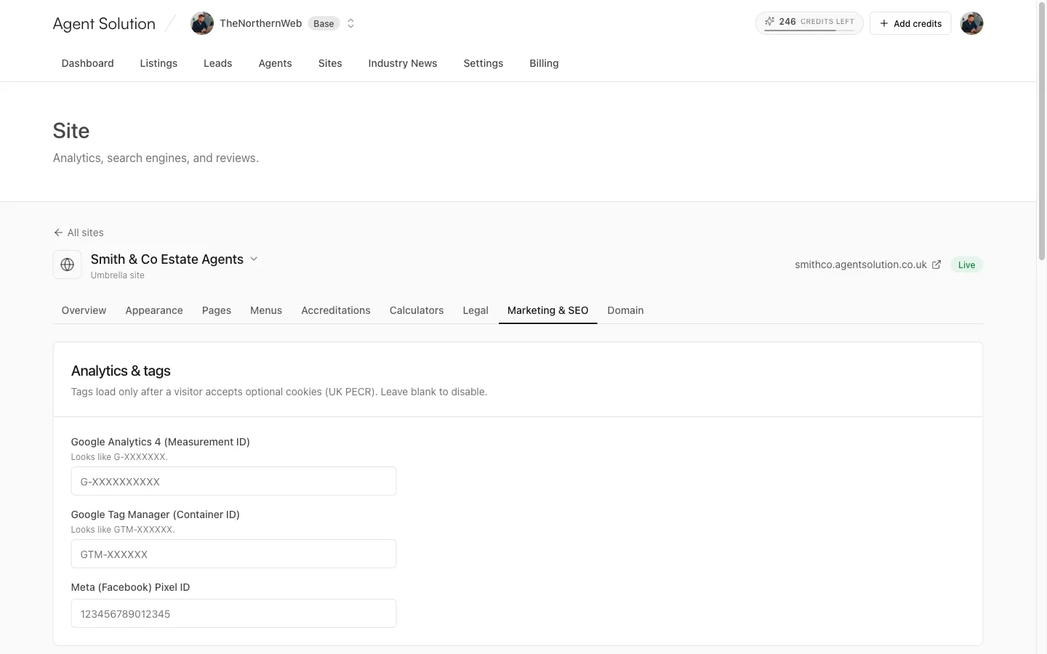Open the Billing page
Viewport: 1047px width, 654px height.
545,63
